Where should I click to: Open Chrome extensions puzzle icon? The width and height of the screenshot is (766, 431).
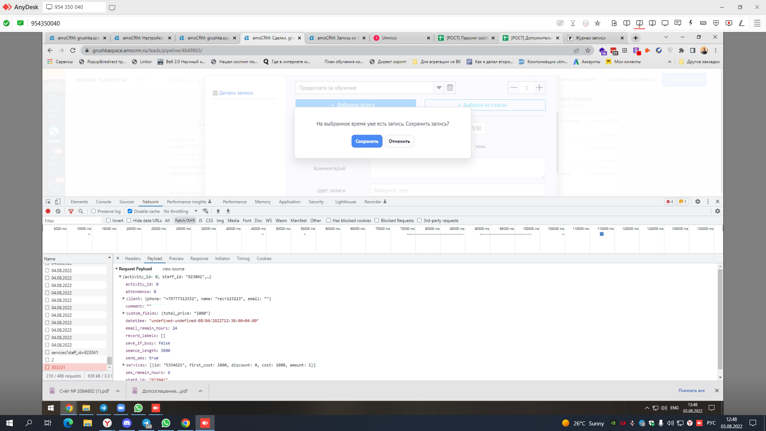pyautogui.click(x=681, y=50)
